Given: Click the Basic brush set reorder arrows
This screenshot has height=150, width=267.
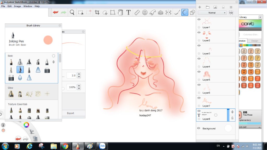Looking at the screenshot, I should (53, 62).
